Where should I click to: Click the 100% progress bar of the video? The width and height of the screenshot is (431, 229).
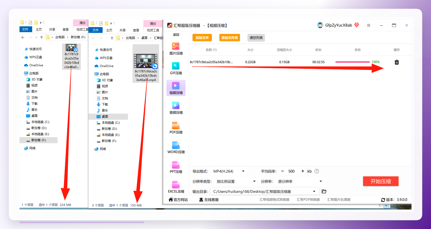[x=352, y=62]
